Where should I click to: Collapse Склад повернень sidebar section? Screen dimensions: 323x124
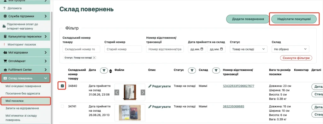pyautogui.click(x=25, y=78)
